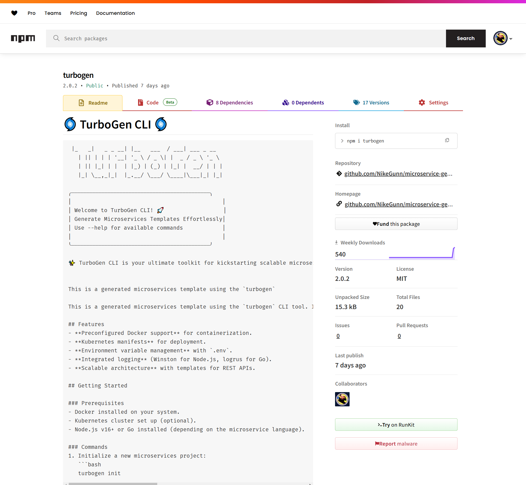526x485 pixels.
Task: Click the Total Files value 20
Action: pyautogui.click(x=400, y=307)
